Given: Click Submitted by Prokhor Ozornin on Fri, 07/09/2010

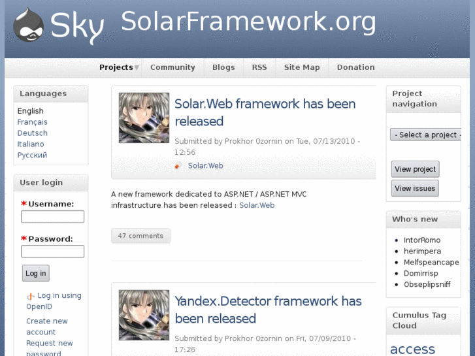Looking at the screenshot, I should (x=265, y=344).
